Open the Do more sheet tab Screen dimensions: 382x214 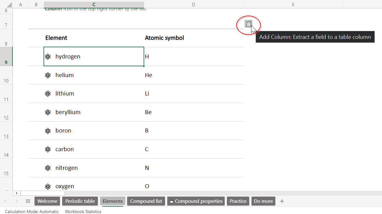(263, 201)
